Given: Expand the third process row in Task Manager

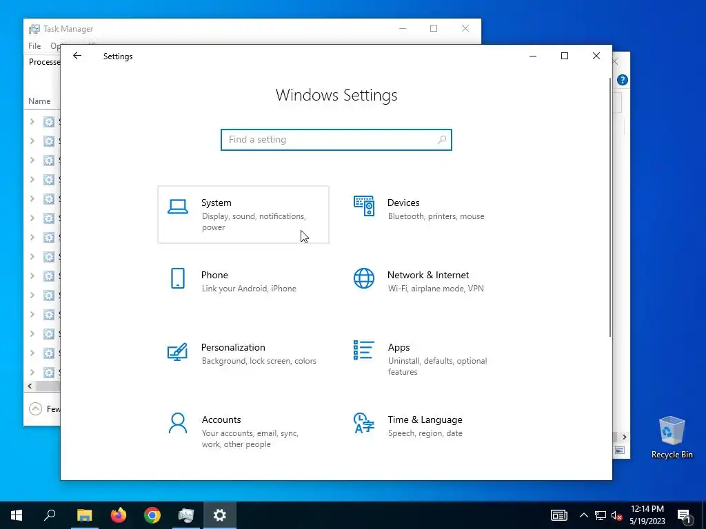Looking at the screenshot, I should point(32,160).
